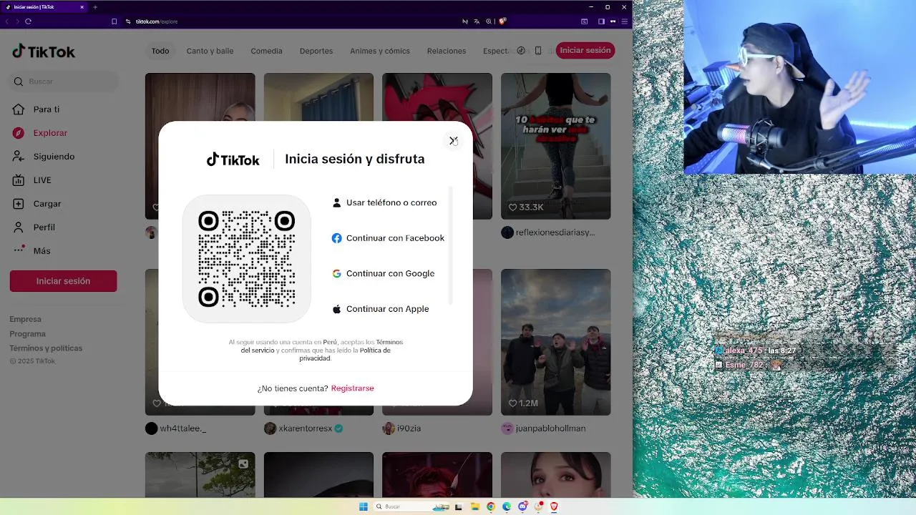Open Empresa footer link

[25, 319]
